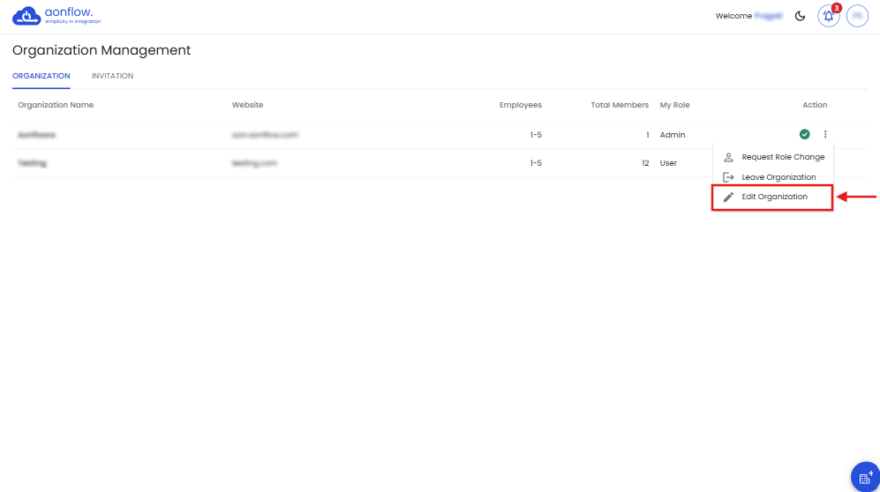Click the blue floating button at bottom right

(864, 476)
